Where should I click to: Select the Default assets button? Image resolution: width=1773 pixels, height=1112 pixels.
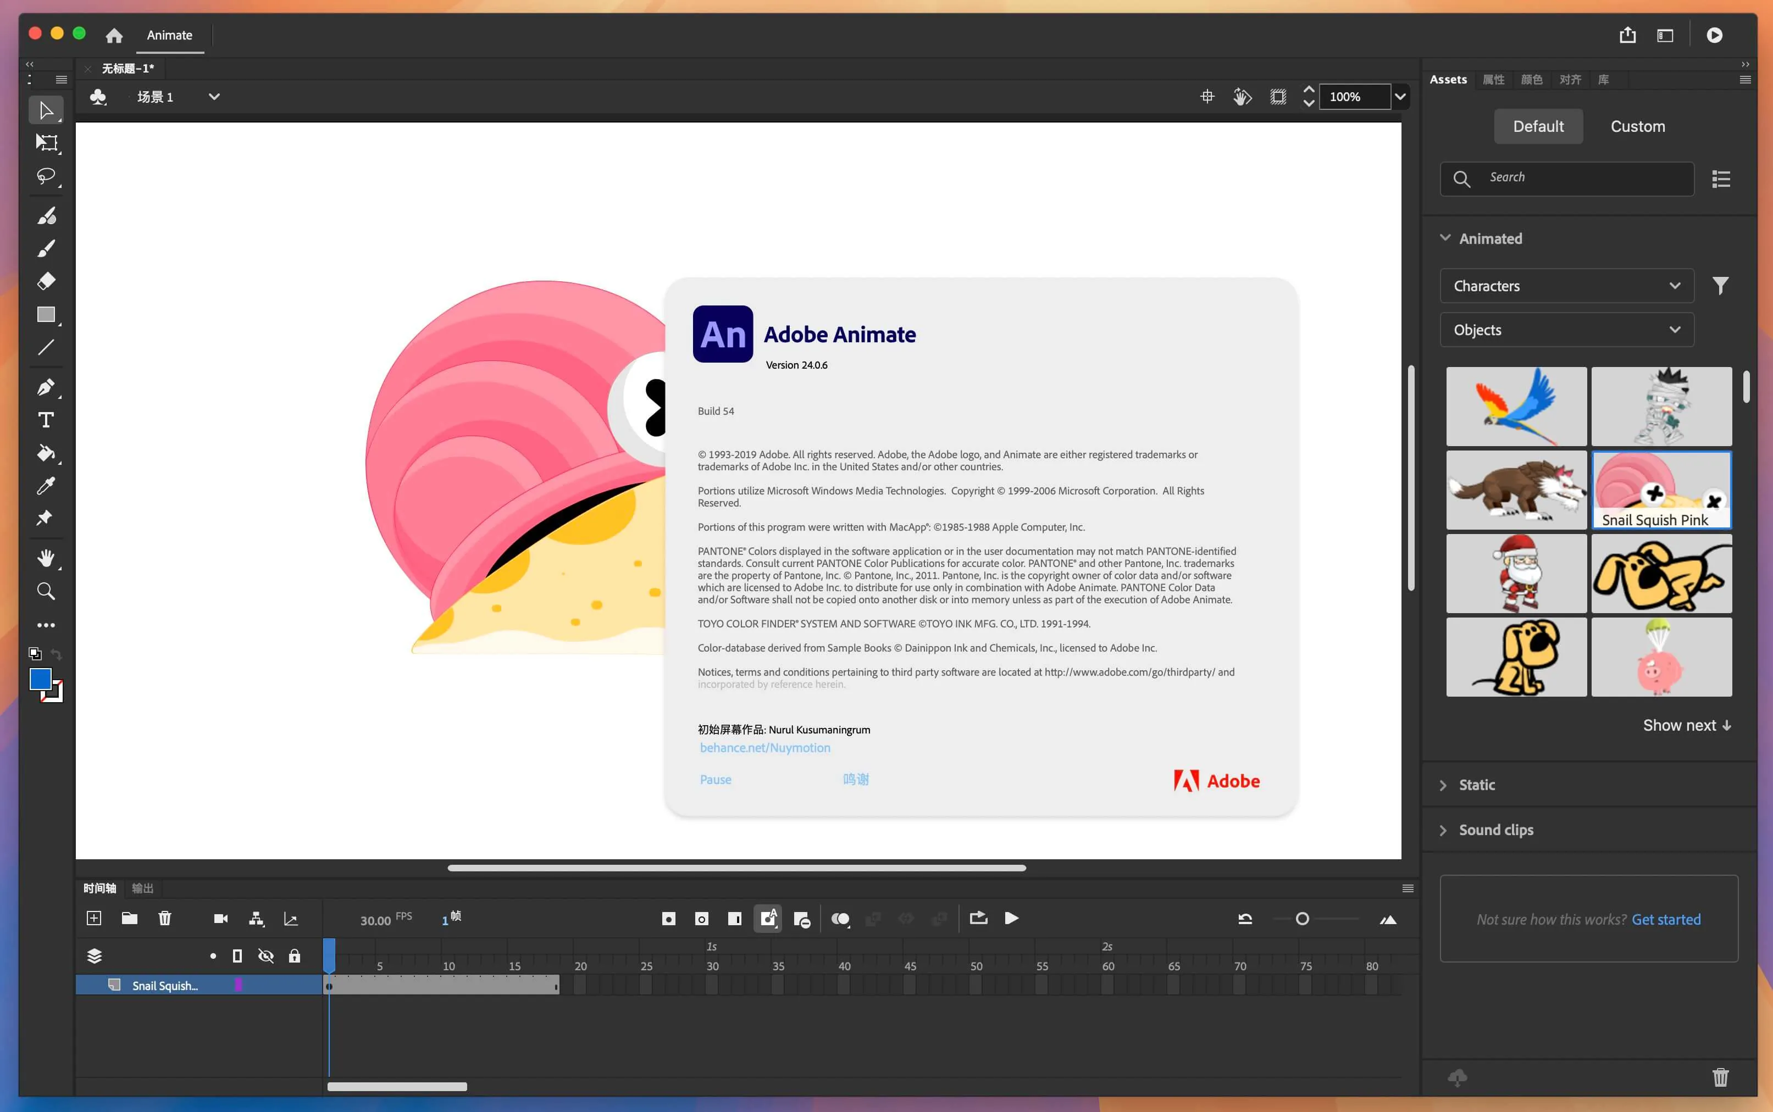click(x=1538, y=126)
